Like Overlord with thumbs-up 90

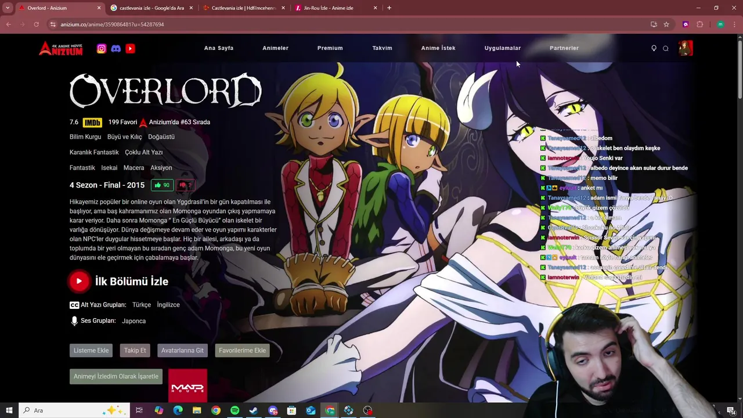162,185
